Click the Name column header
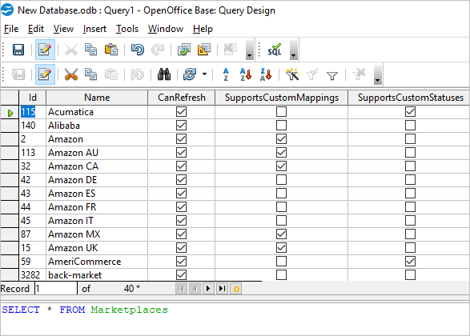470x336 pixels. pos(97,98)
